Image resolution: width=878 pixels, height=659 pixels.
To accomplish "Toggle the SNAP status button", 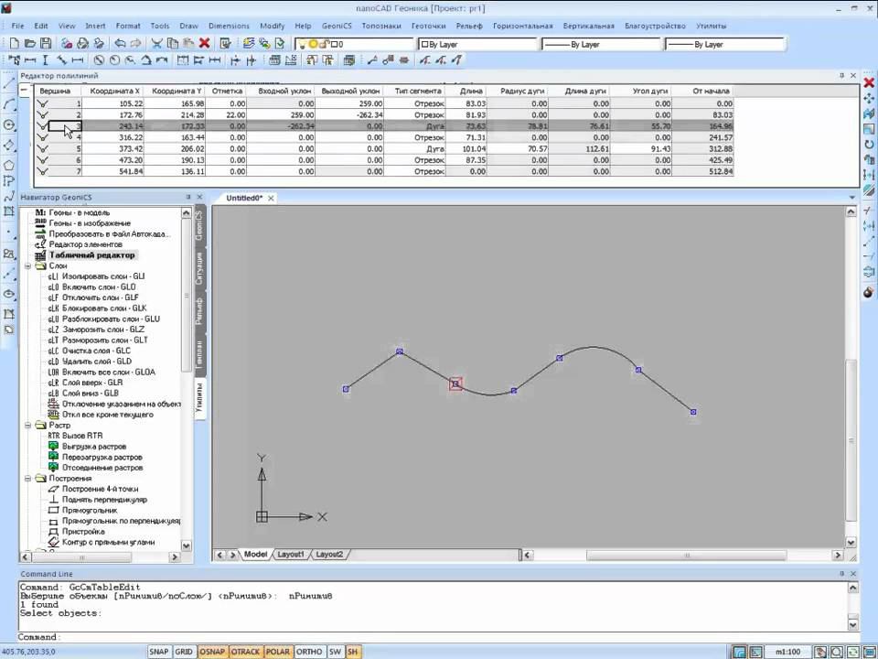I will click(158, 652).
